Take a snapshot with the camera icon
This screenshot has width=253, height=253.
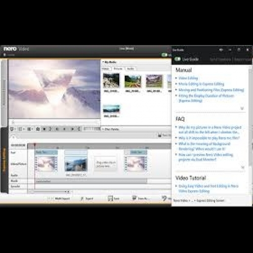click(x=38, y=129)
